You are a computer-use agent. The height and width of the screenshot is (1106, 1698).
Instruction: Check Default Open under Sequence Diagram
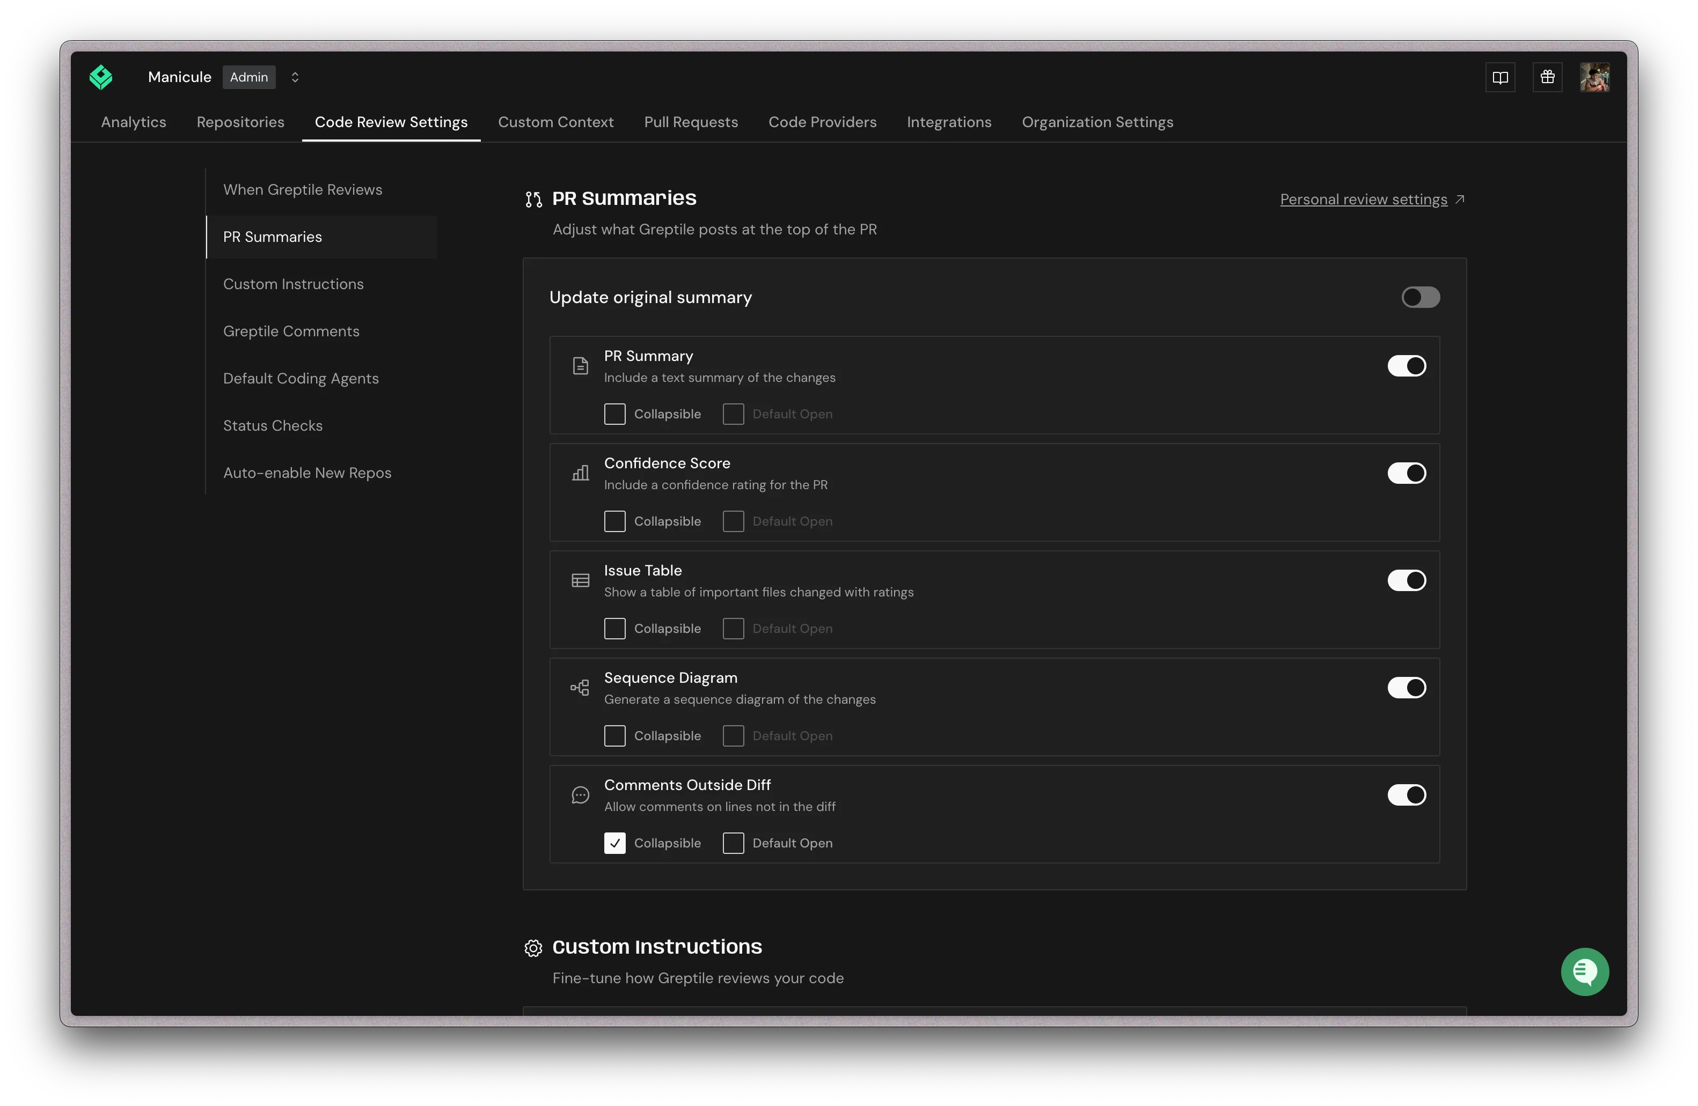point(733,736)
